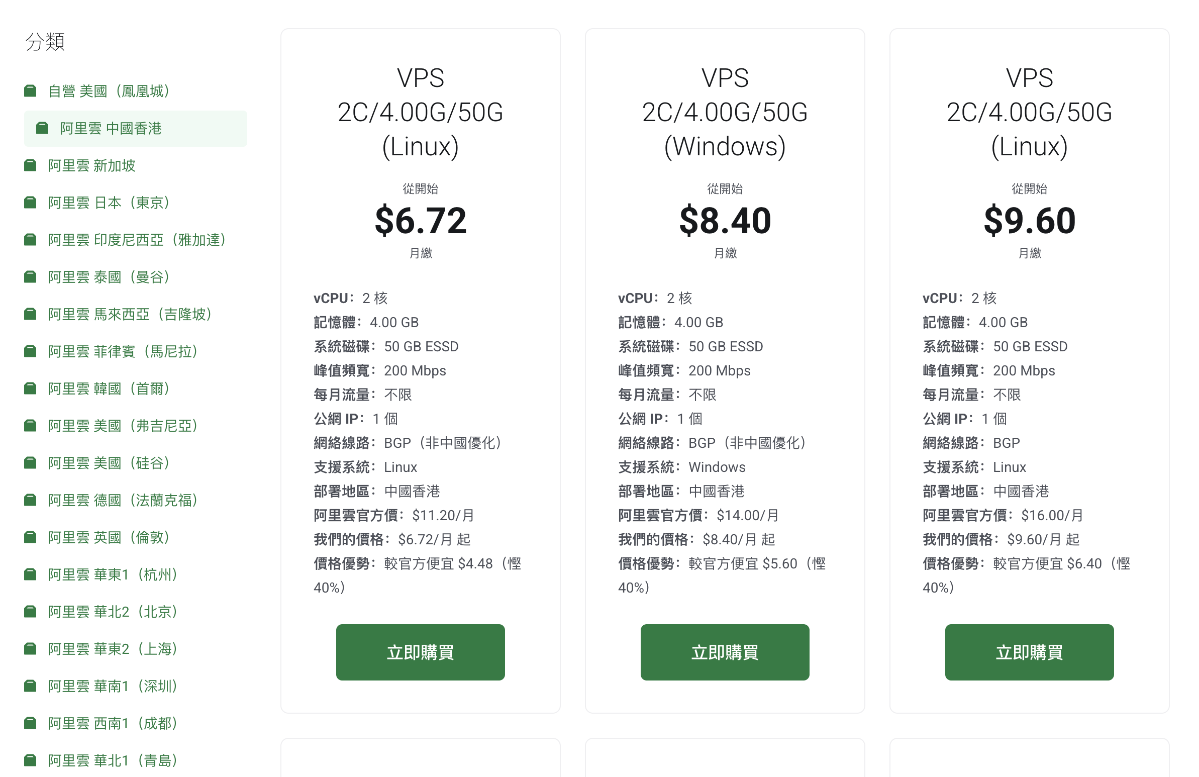Click the icon beside 自營 美國（鳳凰城）
The image size is (1199, 777).
click(30, 91)
